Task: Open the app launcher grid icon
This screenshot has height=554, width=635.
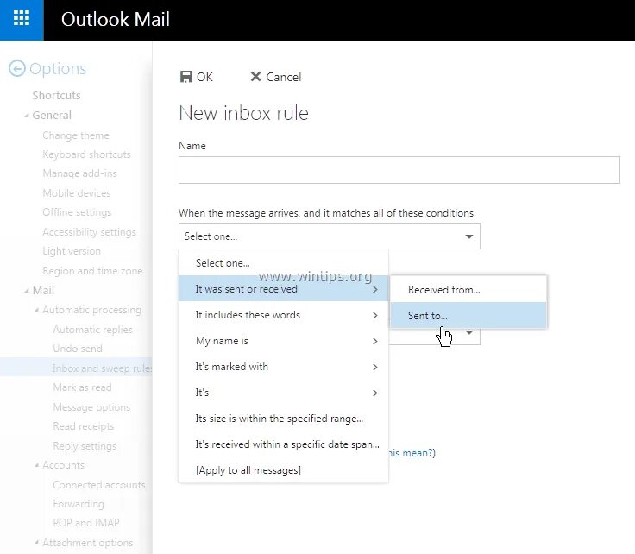Action: [x=22, y=18]
